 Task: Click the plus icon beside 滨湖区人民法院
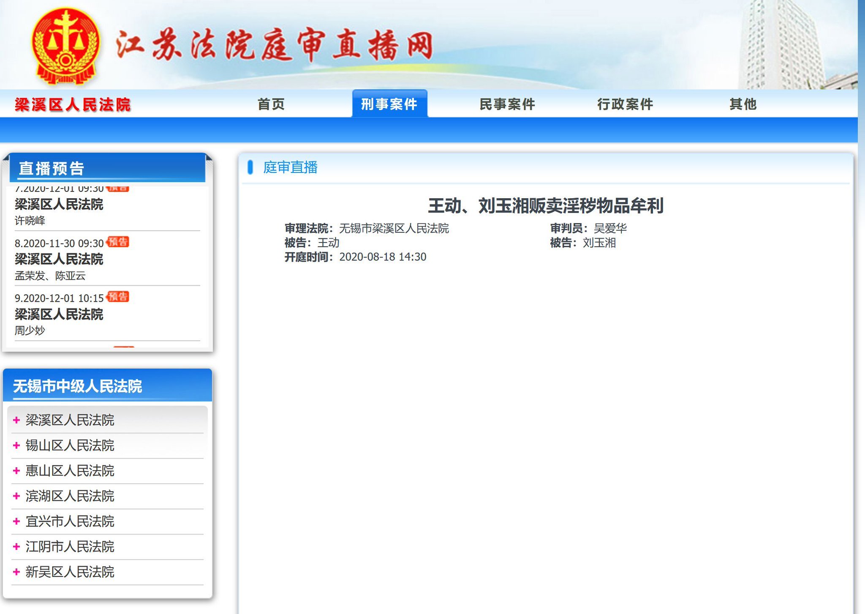pyautogui.click(x=16, y=496)
